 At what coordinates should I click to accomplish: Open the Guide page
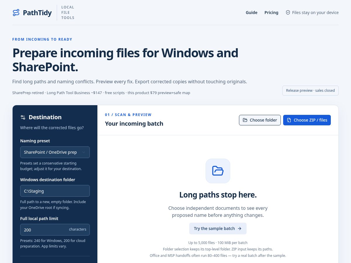point(252,13)
